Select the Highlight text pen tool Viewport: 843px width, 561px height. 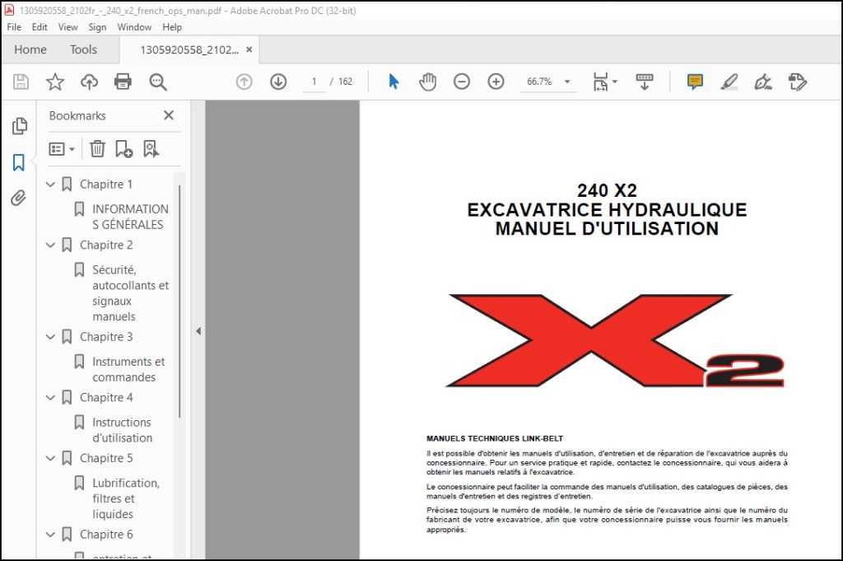pyautogui.click(x=729, y=82)
